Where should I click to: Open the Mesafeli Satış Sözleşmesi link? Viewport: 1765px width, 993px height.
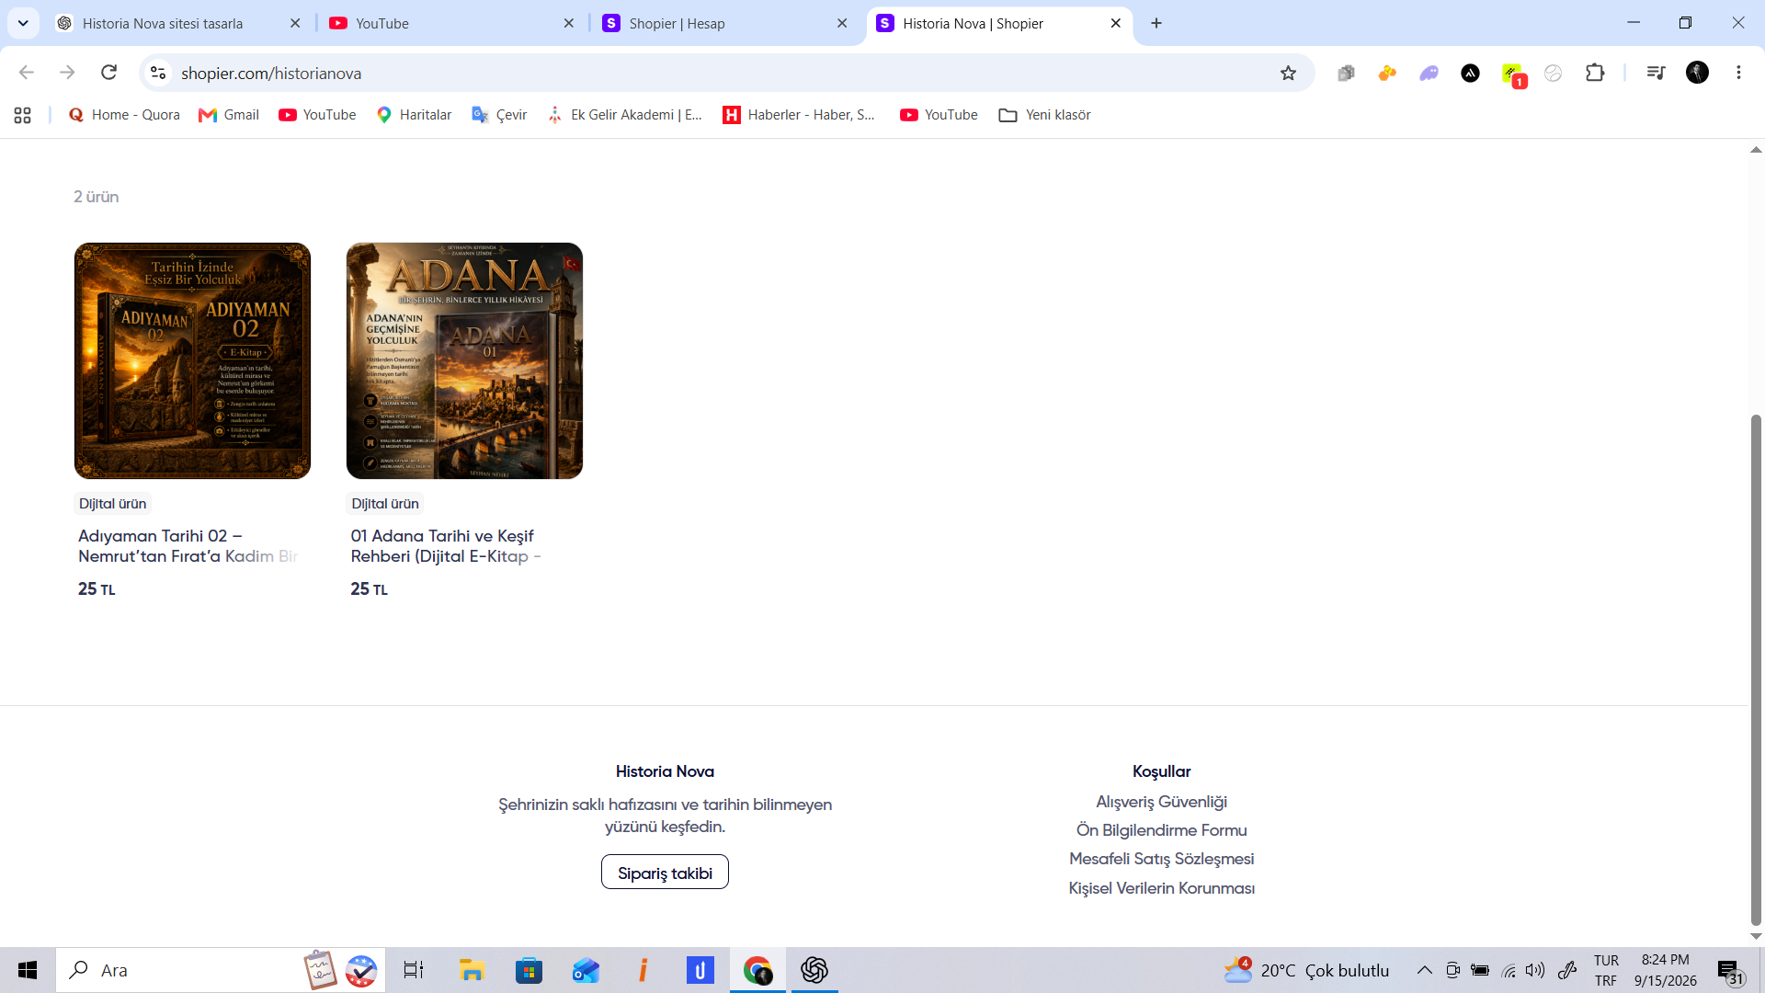coord(1161,859)
